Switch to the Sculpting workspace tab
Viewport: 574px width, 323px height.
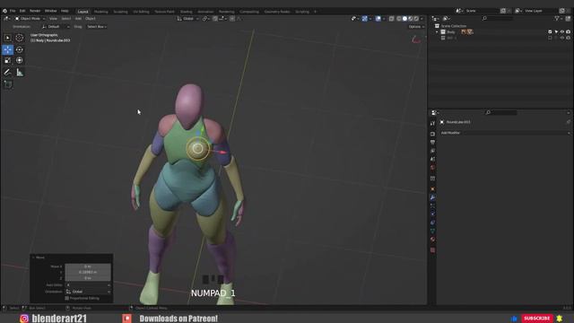coord(120,12)
